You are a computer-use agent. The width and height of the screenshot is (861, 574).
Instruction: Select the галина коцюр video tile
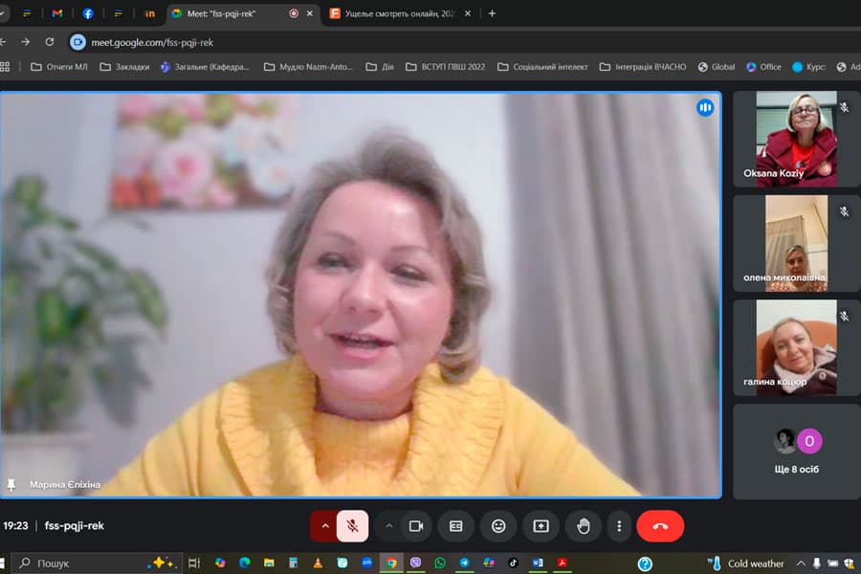(x=796, y=347)
